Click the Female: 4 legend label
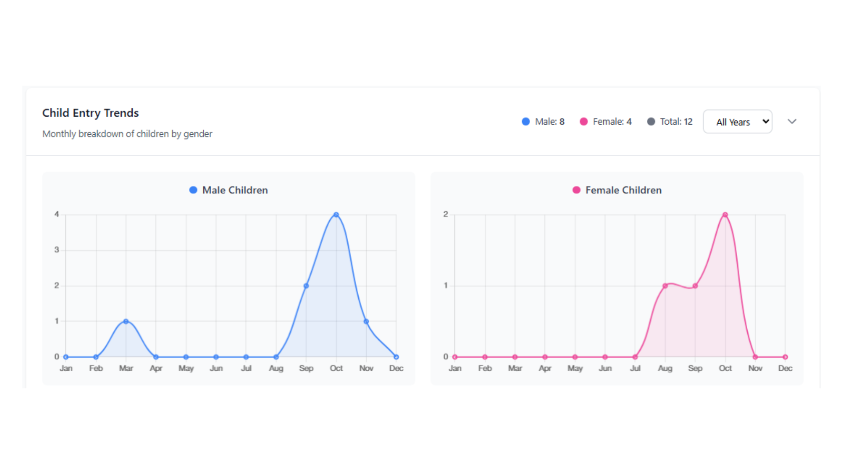The image size is (843, 474). pyautogui.click(x=612, y=122)
